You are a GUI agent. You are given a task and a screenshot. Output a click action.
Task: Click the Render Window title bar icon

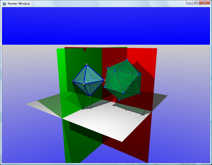4,4
